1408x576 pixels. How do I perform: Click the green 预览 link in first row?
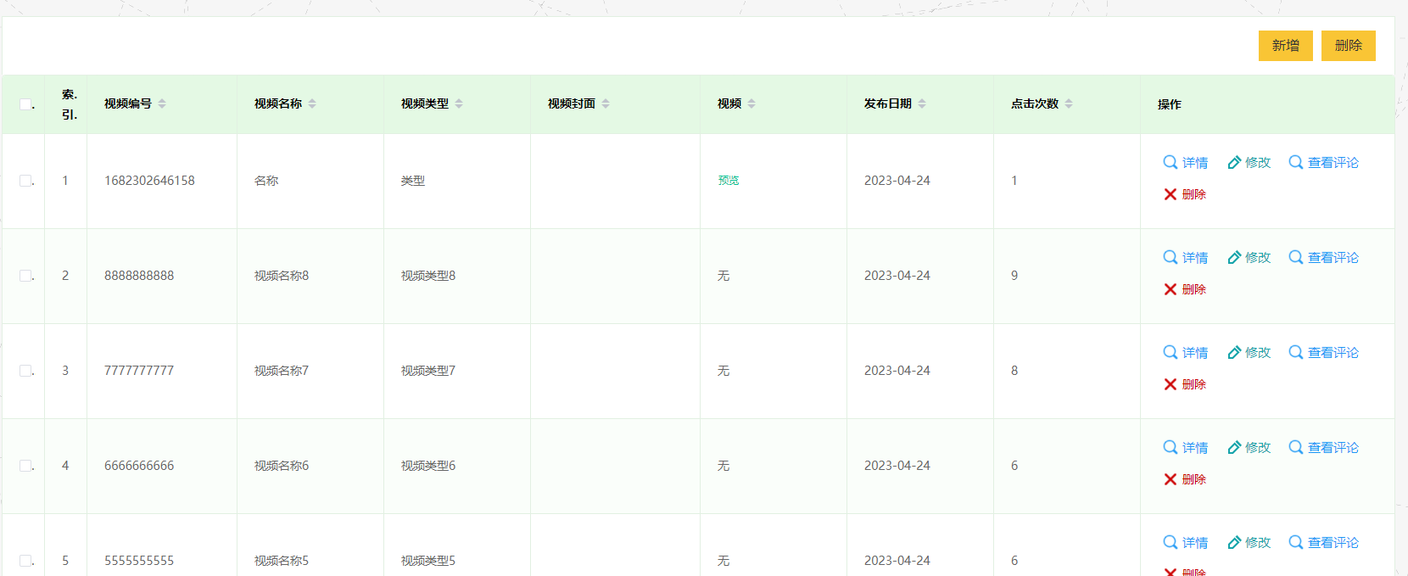(729, 181)
